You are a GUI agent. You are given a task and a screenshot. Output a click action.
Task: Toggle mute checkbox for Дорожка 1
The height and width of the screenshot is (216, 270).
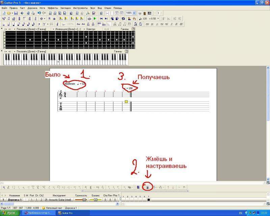coord(27,200)
